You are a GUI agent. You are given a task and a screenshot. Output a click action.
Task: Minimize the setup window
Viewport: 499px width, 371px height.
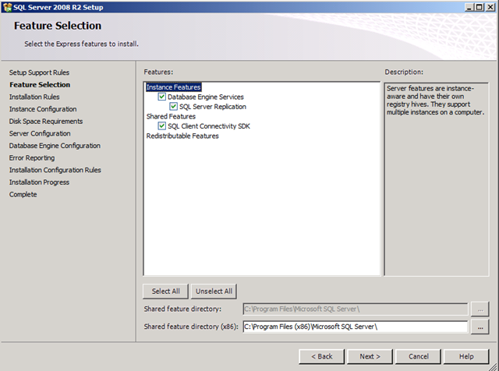click(469, 7)
